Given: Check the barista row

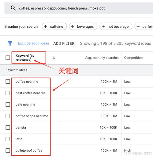Looking at the screenshot, I should click(x=8, y=127).
